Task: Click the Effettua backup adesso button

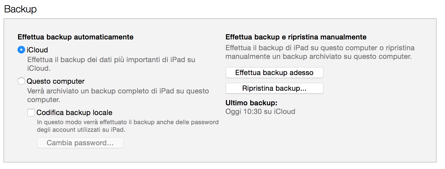Action: tap(274, 73)
